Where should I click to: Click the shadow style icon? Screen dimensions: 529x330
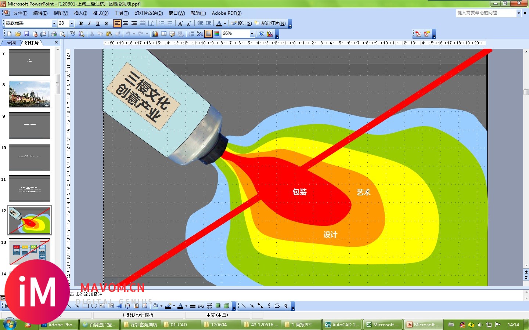218,306
